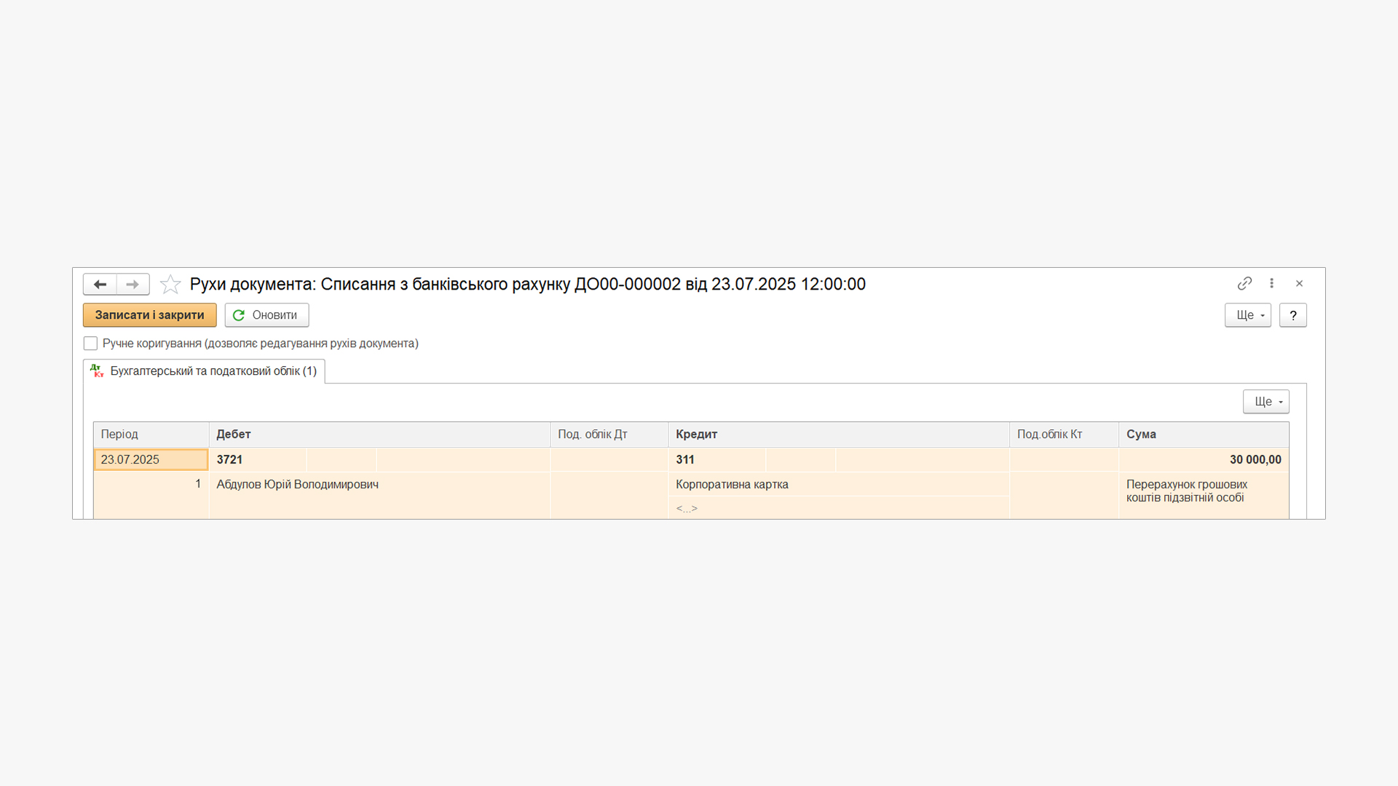The height and width of the screenshot is (786, 1398).
Task: Expand the table Ще dropdown menu
Action: [1265, 402]
